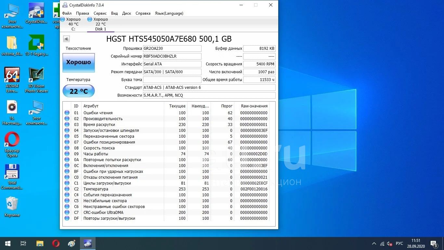Click raw value 002F00120016

pyautogui.click(x=254, y=189)
